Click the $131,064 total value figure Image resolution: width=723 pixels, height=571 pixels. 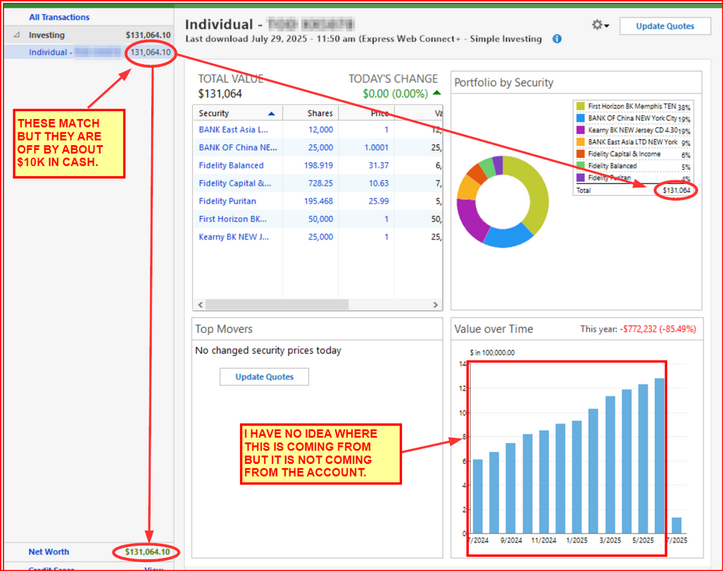[220, 94]
